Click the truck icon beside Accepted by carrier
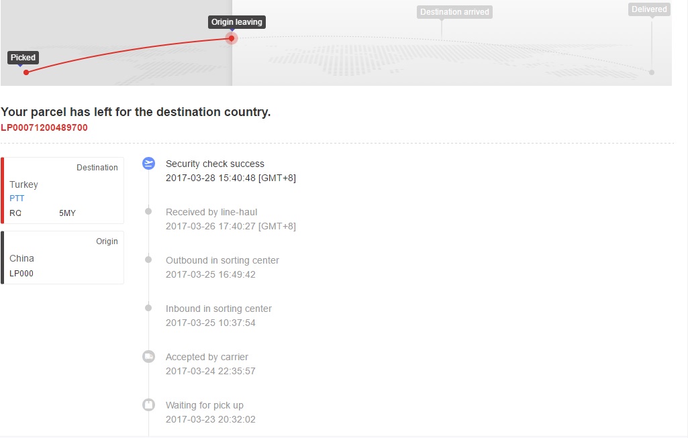The height and width of the screenshot is (438, 688). pos(149,356)
